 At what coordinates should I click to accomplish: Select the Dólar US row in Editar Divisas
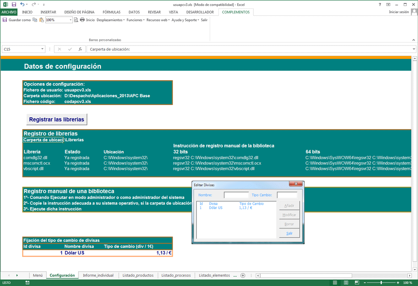point(236,208)
